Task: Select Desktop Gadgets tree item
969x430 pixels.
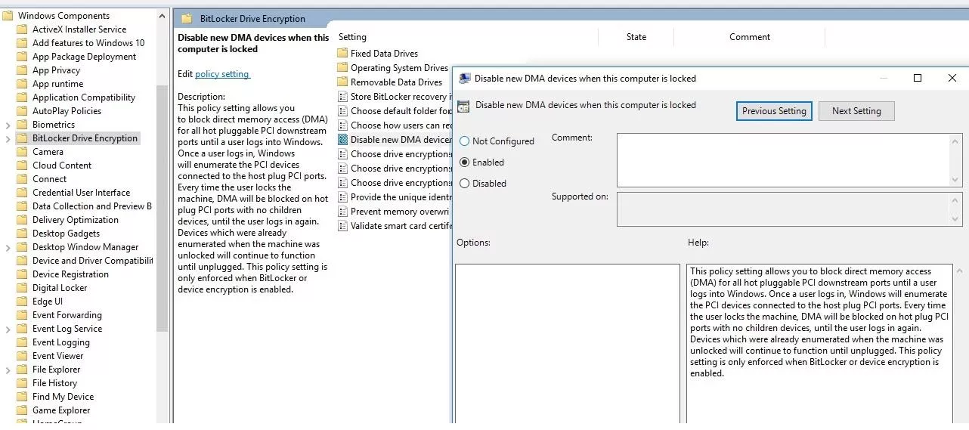Action: click(x=66, y=234)
